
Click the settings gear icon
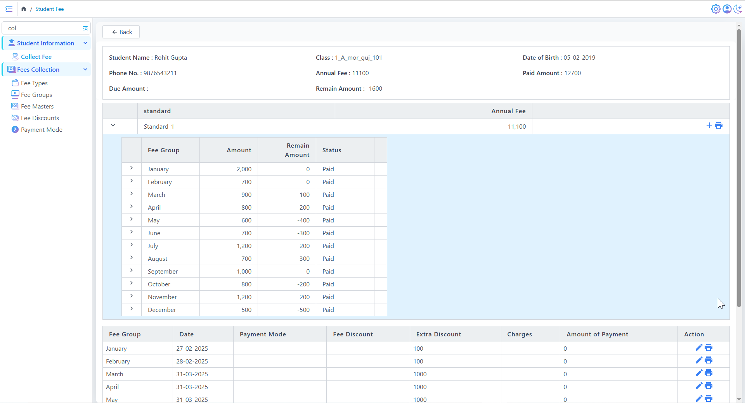coord(716,9)
